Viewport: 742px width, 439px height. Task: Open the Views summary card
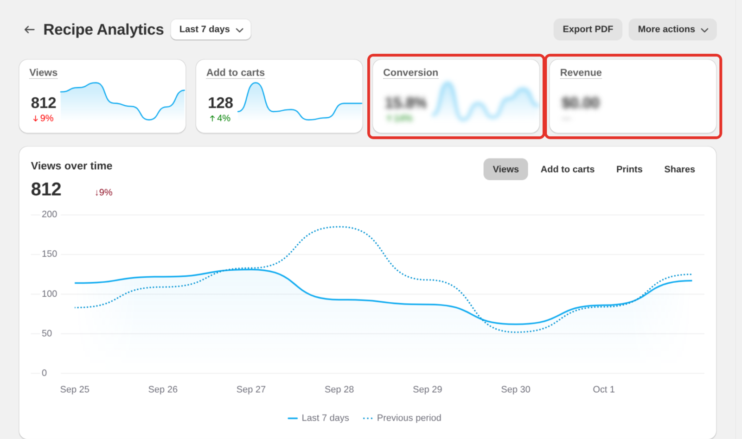(x=102, y=96)
